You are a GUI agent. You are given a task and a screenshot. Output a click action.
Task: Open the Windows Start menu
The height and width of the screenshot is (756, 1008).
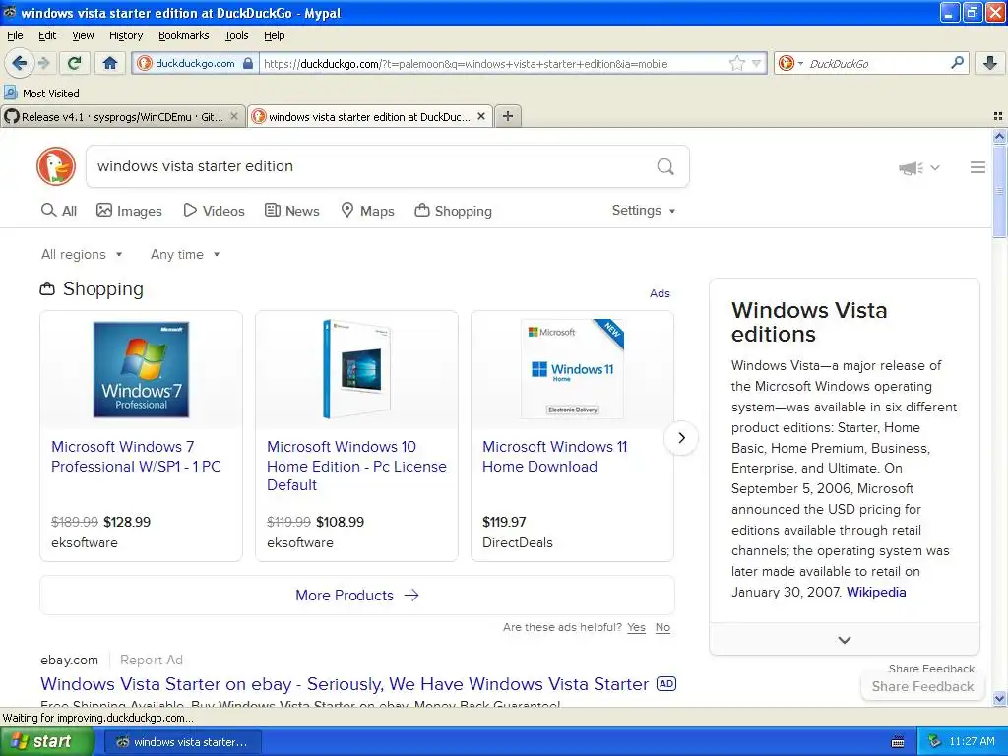(x=45, y=741)
